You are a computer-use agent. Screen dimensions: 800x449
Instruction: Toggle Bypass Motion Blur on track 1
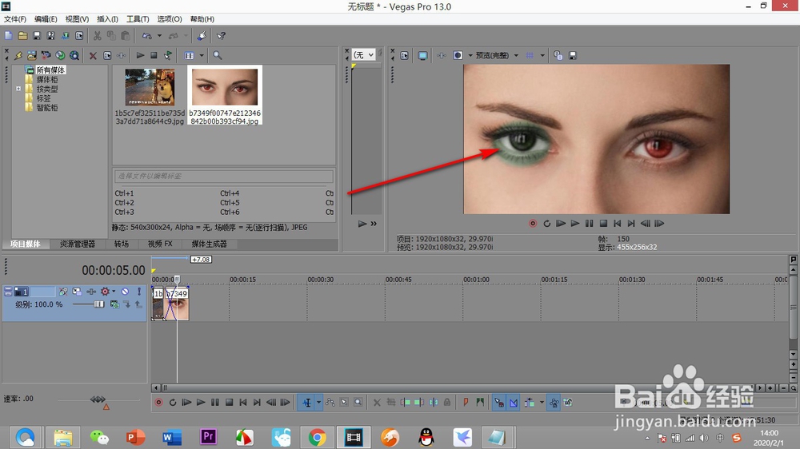coord(62,292)
